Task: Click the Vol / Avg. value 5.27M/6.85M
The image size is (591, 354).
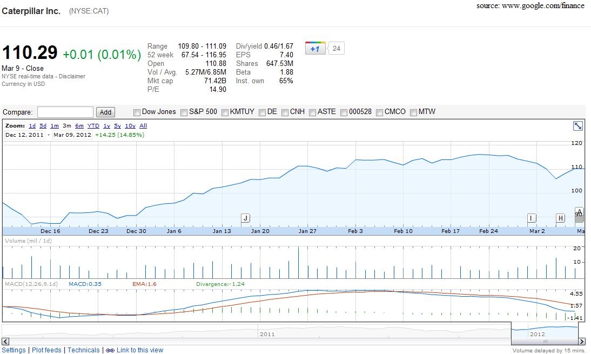Action: (x=206, y=72)
